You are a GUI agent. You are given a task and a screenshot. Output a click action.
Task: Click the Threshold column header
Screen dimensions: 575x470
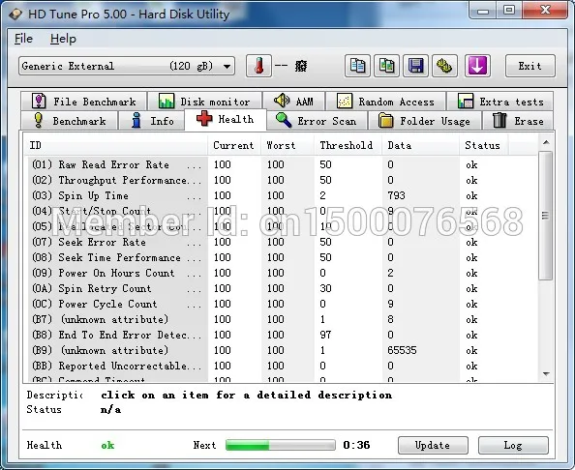348,145
